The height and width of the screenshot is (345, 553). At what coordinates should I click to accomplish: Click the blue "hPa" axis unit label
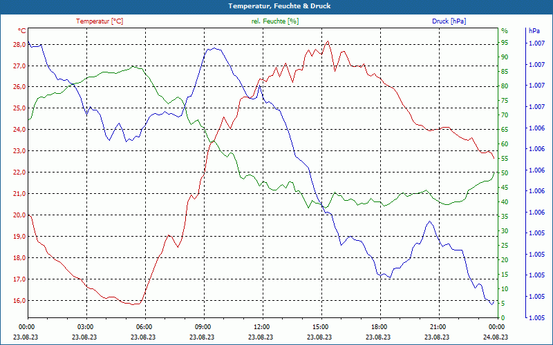coord(534,31)
